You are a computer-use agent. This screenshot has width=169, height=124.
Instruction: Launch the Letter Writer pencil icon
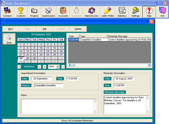(108, 12)
